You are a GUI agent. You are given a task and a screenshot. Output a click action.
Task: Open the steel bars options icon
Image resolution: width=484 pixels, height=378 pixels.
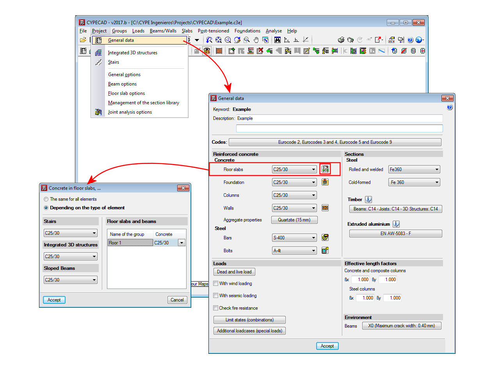[x=325, y=237]
